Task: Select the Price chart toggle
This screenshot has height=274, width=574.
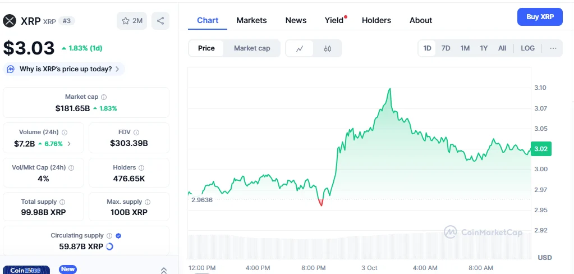Action: point(206,48)
